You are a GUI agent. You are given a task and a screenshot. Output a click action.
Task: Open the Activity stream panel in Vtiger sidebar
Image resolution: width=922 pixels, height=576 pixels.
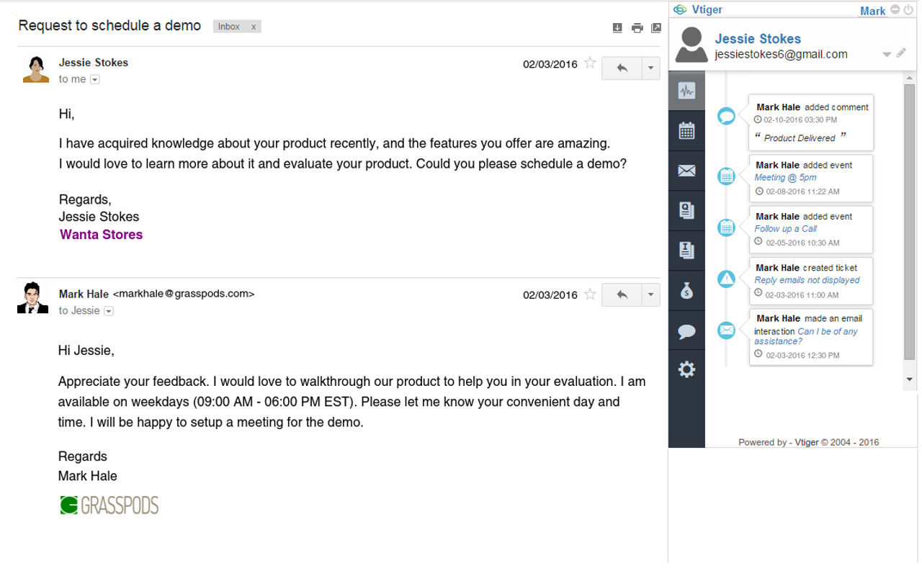(686, 91)
